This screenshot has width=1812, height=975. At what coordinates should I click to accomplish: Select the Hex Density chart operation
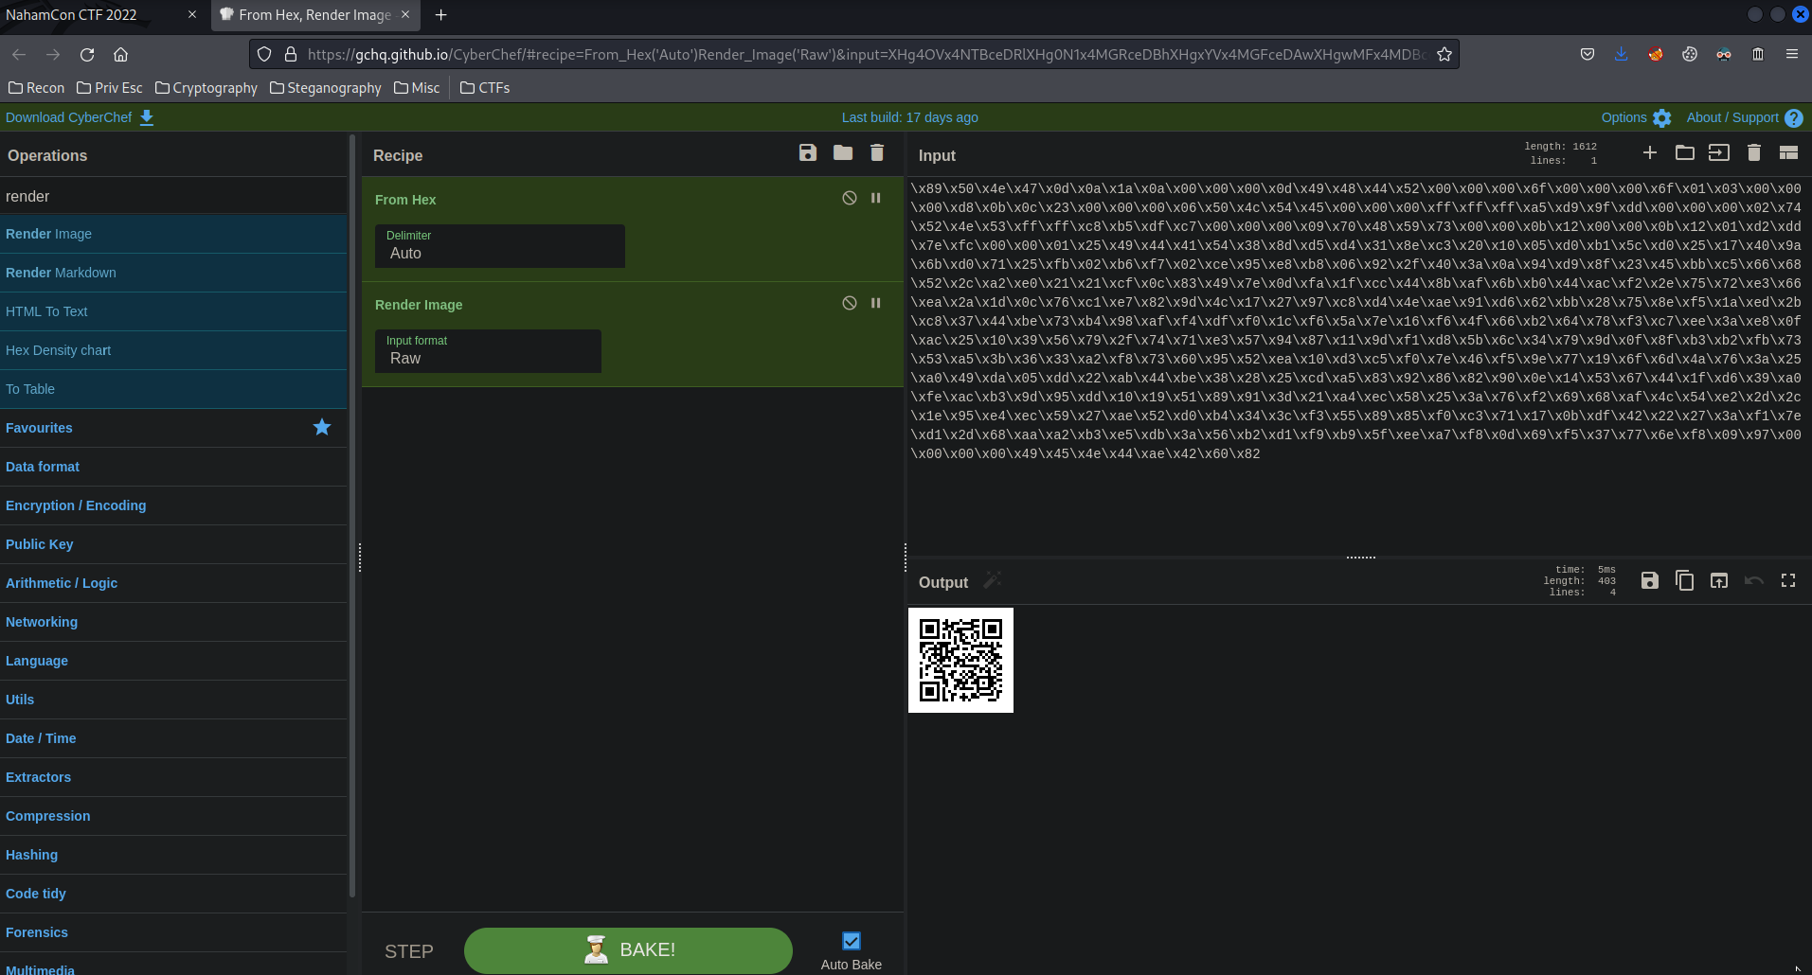(173, 350)
